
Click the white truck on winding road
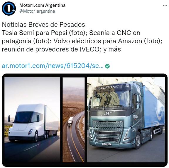[70, 121]
